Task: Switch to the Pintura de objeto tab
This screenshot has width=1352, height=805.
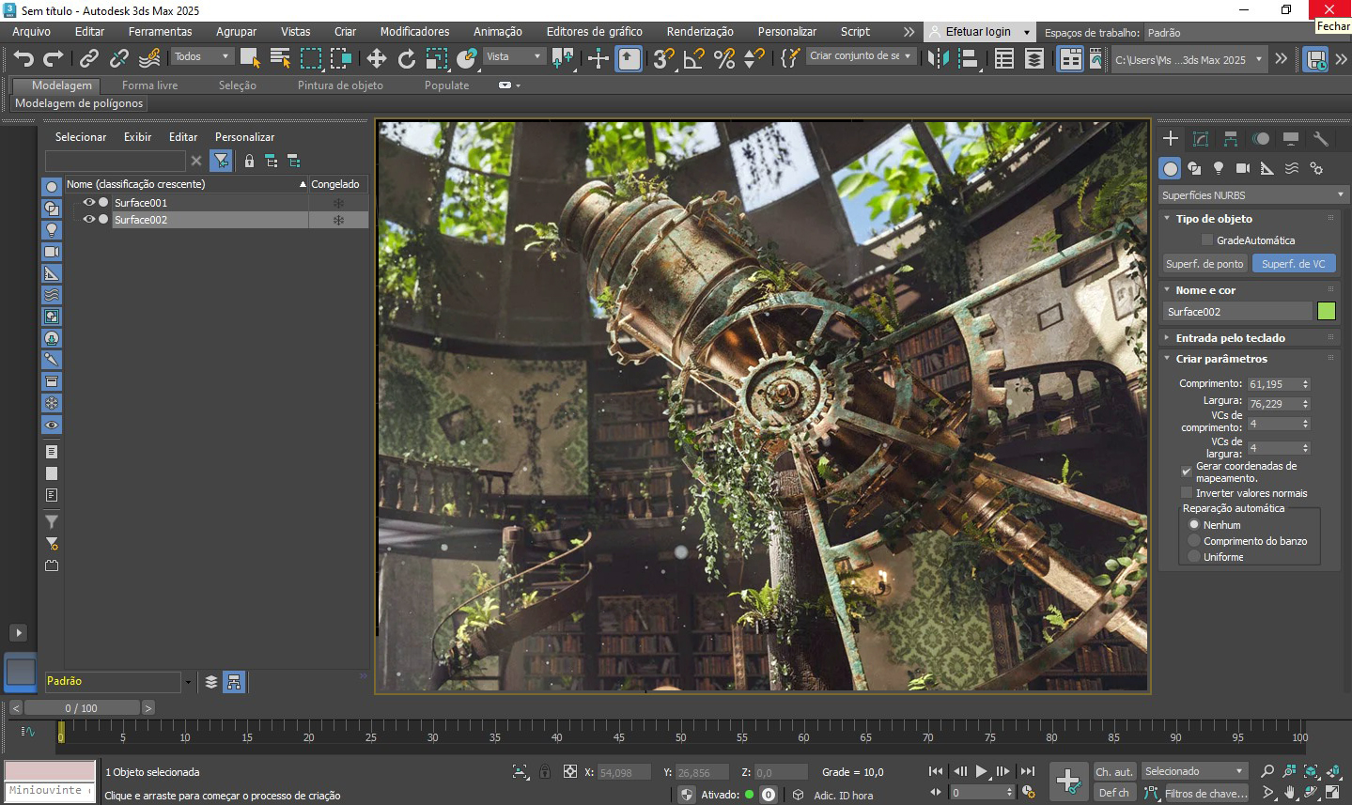Action: coord(340,85)
